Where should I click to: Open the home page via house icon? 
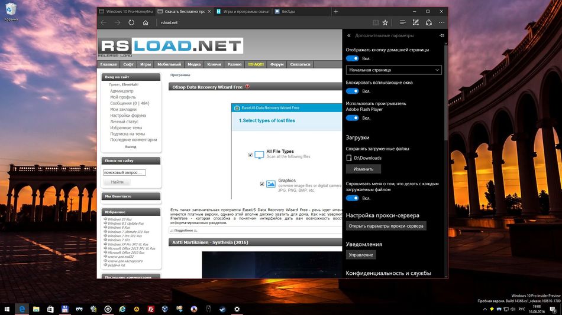click(146, 22)
